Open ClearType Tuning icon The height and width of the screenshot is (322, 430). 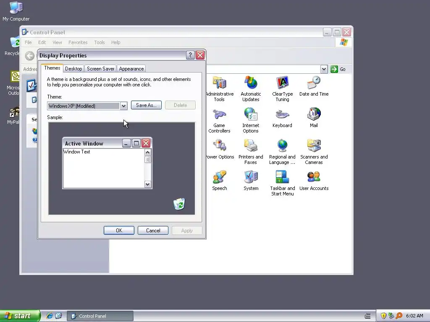[282, 89]
